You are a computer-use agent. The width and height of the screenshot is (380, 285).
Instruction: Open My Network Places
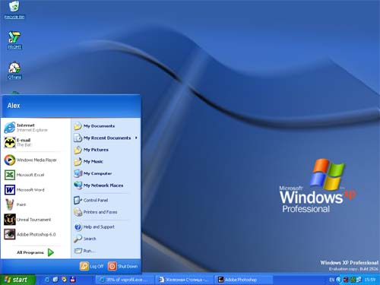click(106, 185)
